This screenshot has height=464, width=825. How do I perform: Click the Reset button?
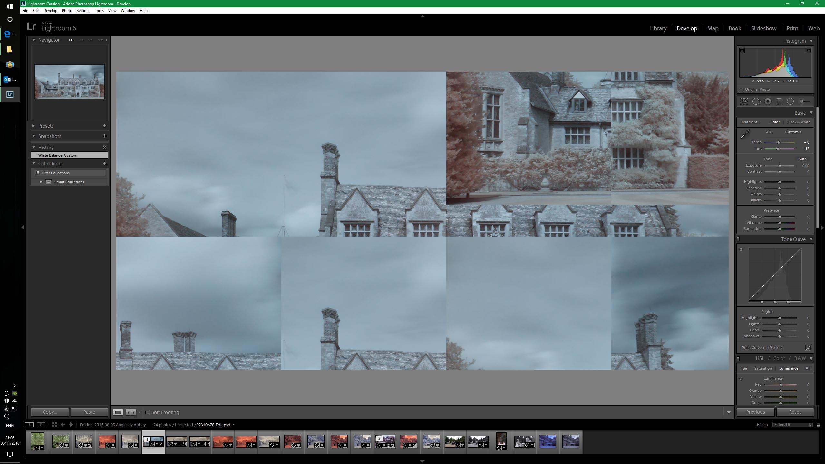tap(795, 412)
